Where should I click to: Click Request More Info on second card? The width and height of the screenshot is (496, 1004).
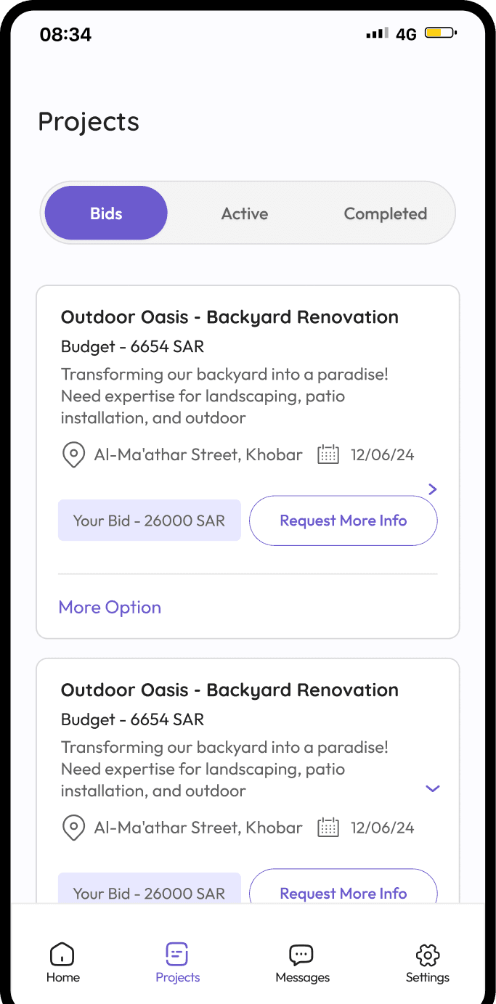coord(343,892)
